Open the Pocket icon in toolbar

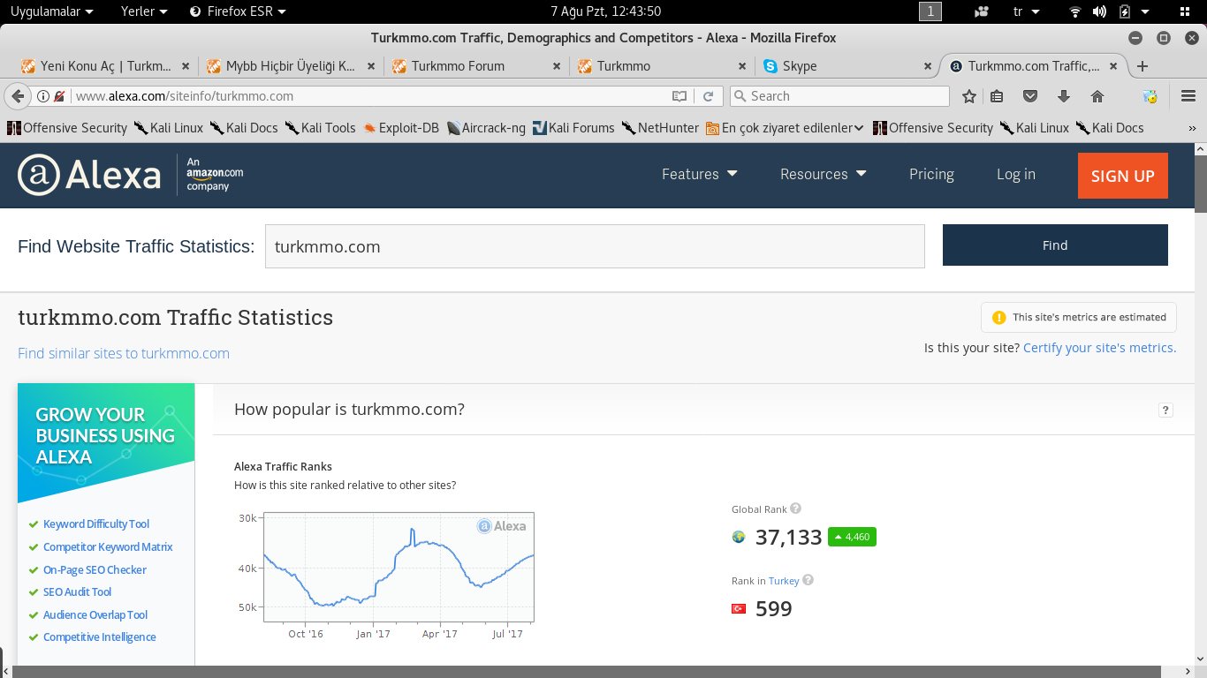(1029, 96)
